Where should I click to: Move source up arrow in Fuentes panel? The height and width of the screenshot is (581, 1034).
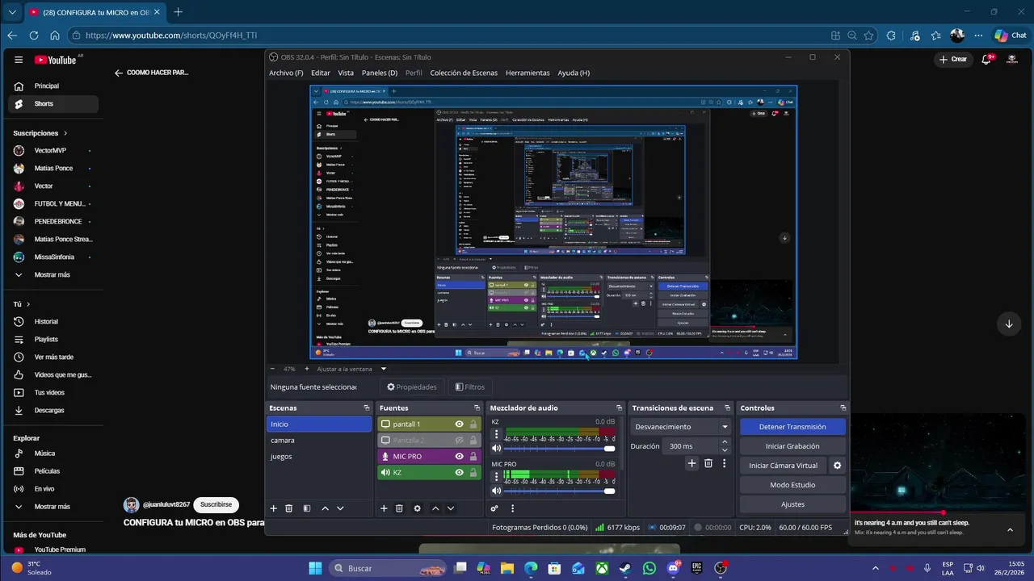(x=435, y=508)
